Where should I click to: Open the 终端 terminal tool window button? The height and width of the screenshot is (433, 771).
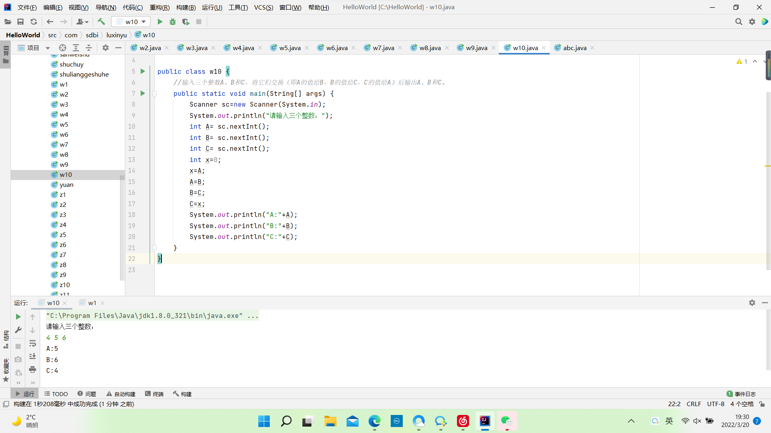(154, 394)
